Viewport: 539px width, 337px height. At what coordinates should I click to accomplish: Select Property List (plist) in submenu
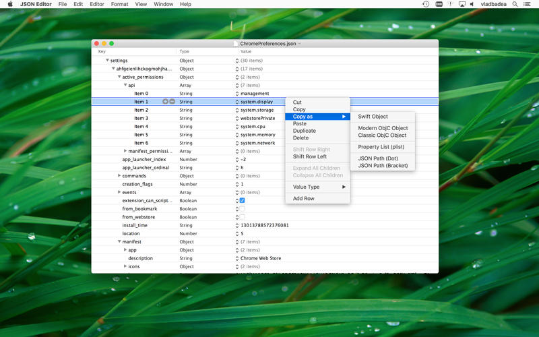[383, 147]
